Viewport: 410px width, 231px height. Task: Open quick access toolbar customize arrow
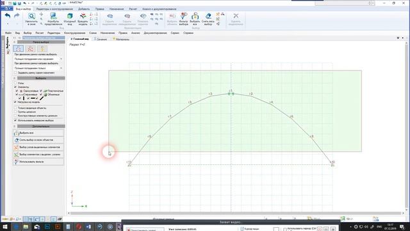tap(64, 3)
